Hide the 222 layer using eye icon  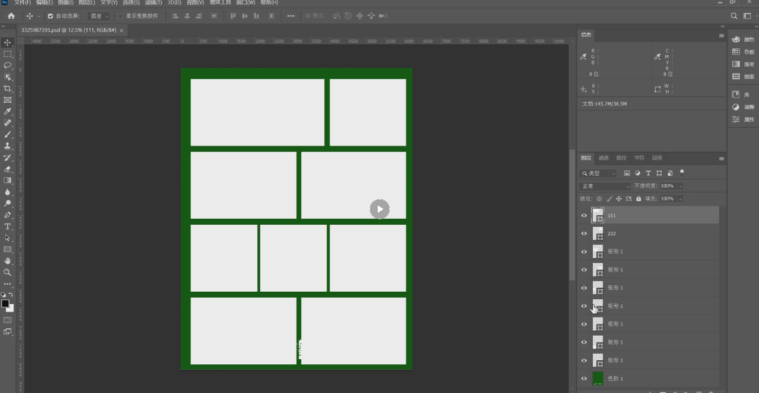click(x=584, y=234)
